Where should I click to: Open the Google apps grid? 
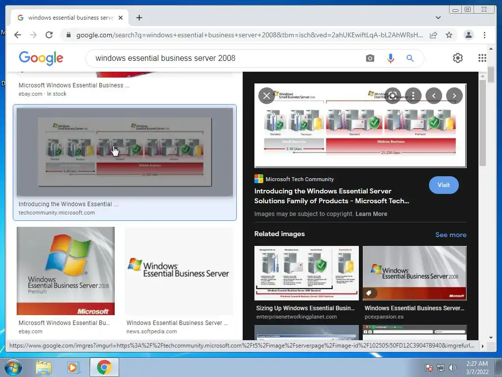point(482,58)
